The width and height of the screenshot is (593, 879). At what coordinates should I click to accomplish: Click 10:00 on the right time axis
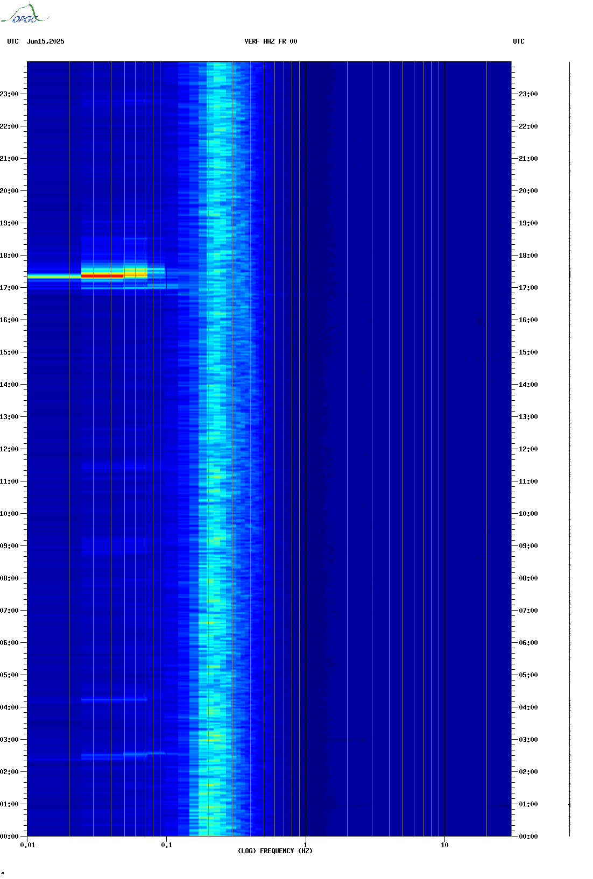528,514
